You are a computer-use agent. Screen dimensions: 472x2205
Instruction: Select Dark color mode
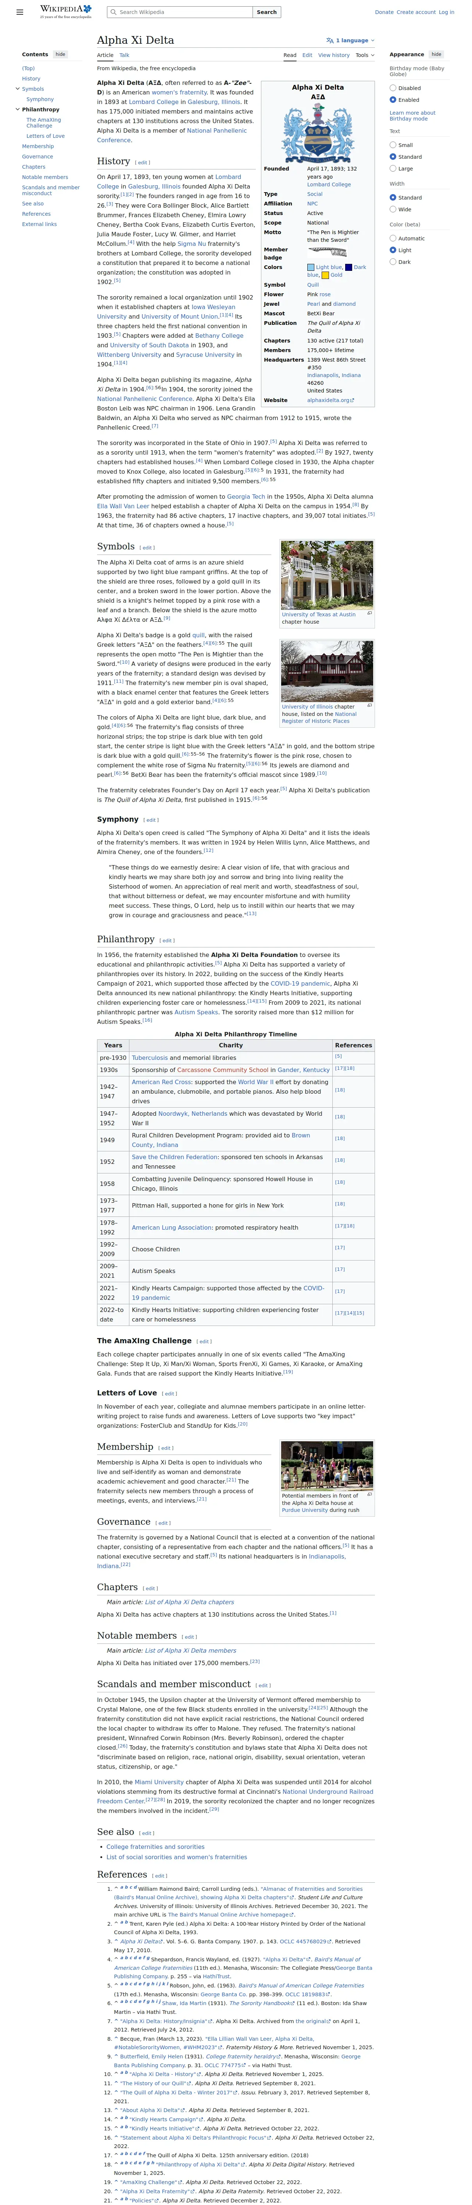tap(393, 262)
